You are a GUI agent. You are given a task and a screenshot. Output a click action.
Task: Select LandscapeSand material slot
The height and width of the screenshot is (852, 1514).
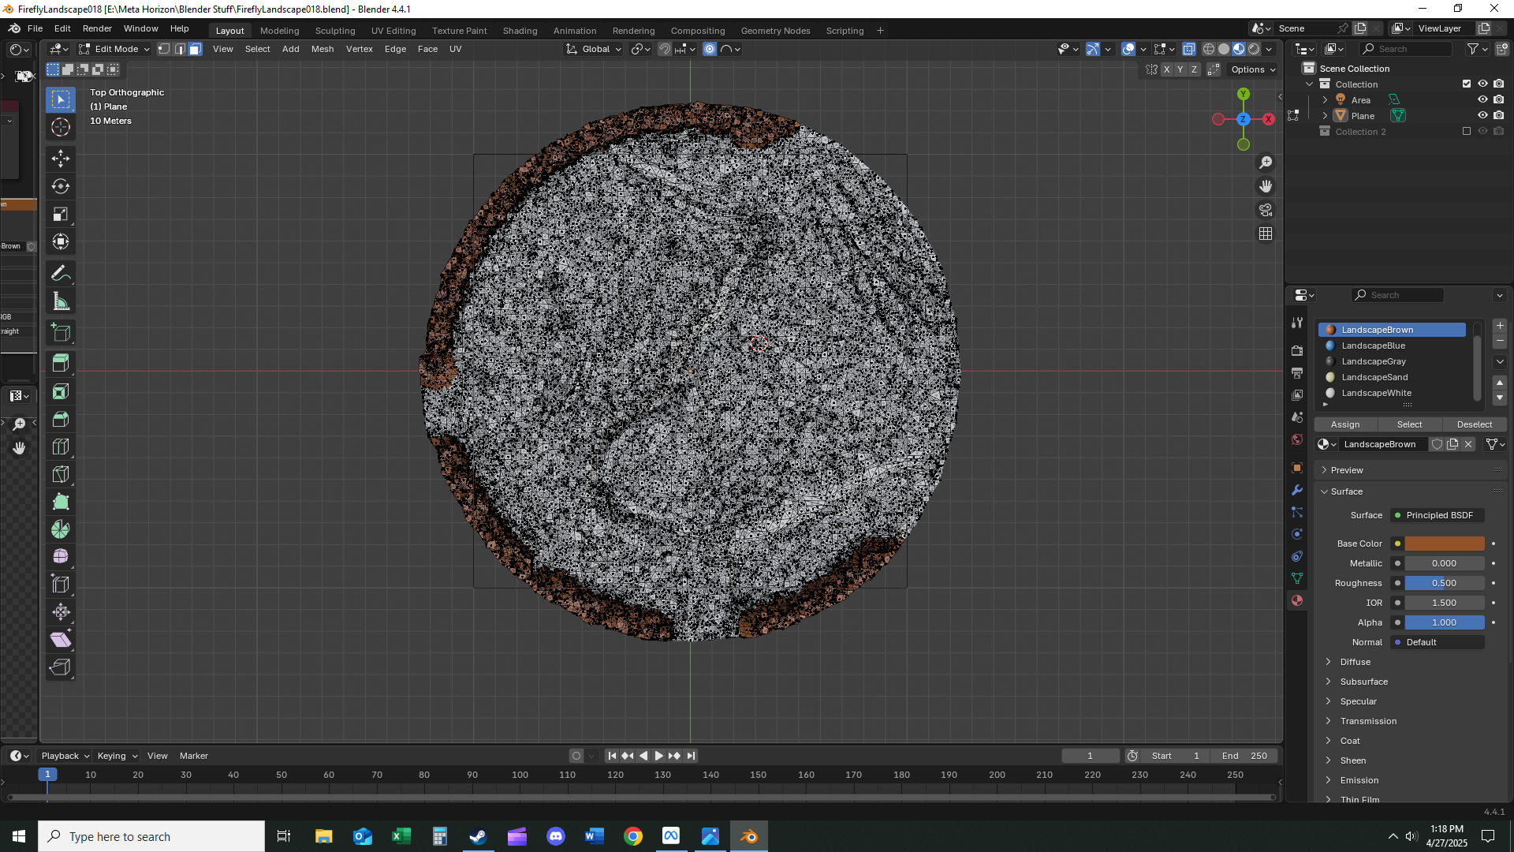(x=1374, y=377)
